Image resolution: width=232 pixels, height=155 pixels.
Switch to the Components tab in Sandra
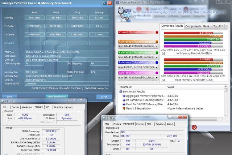(x=193, y=26)
